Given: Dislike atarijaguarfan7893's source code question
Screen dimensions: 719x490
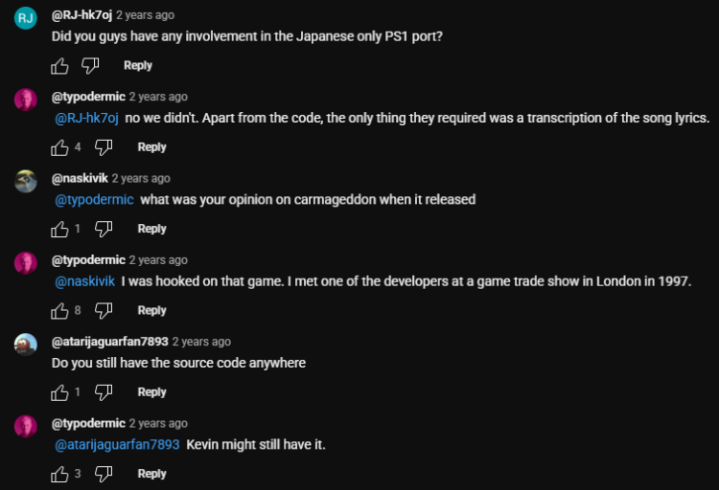Looking at the screenshot, I should tap(104, 391).
